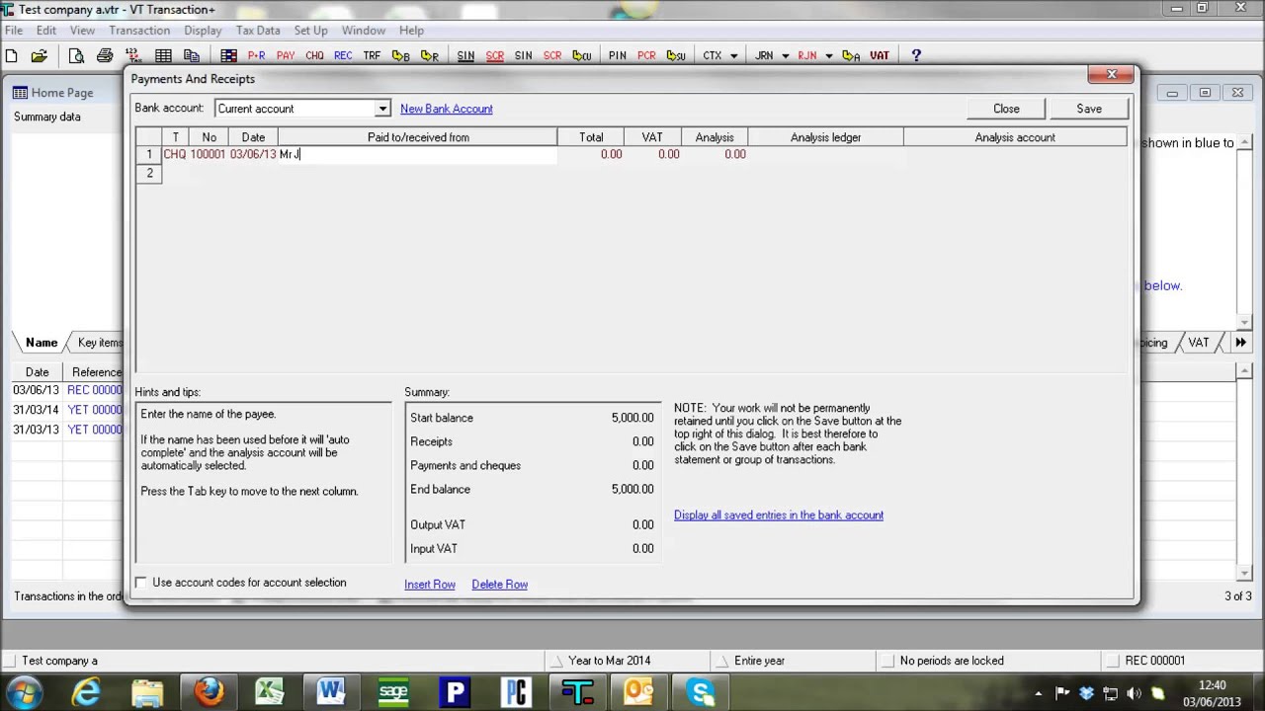Click the Windows Start button
Image resolution: width=1265 pixels, height=711 pixels.
(x=25, y=692)
